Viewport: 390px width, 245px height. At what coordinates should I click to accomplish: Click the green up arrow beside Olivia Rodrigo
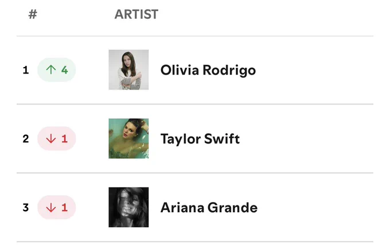click(x=51, y=69)
